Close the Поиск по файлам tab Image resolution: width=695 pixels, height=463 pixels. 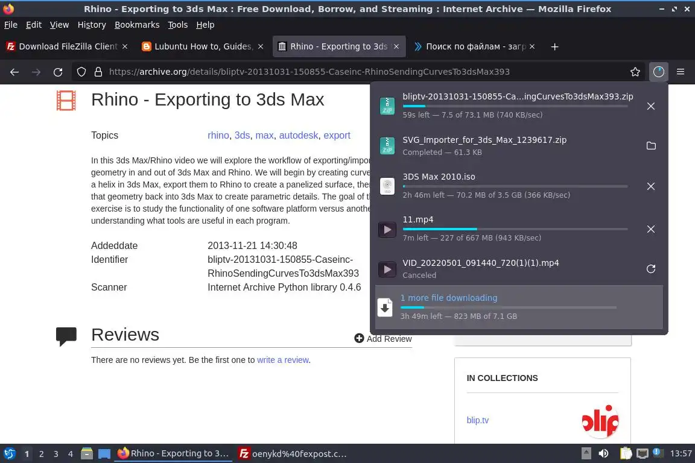(532, 46)
